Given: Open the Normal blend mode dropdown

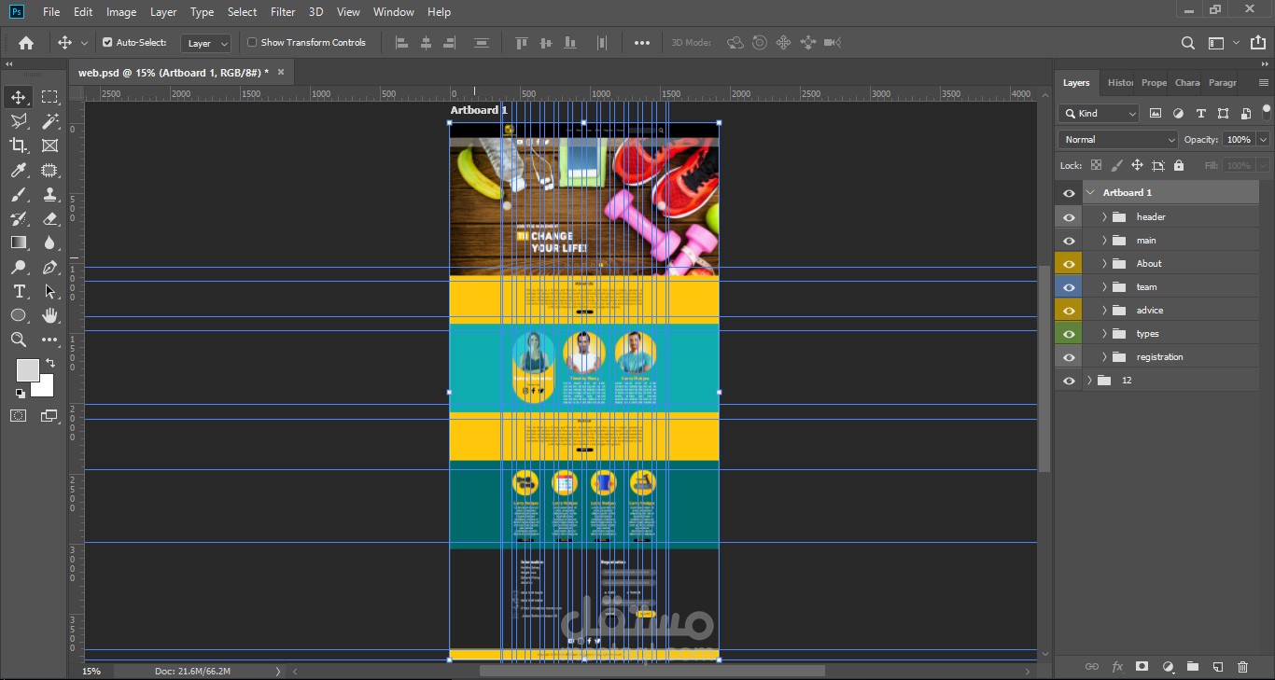Looking at the screenshot, I should pos(1117,140).
